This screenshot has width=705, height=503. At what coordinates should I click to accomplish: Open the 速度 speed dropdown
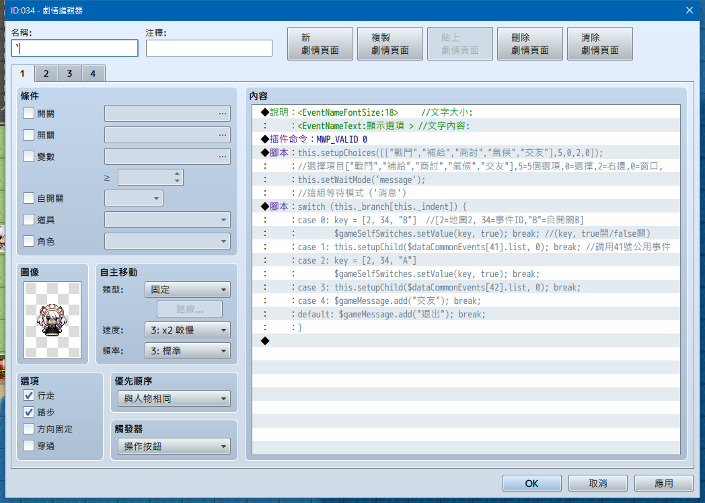point(188,330)
